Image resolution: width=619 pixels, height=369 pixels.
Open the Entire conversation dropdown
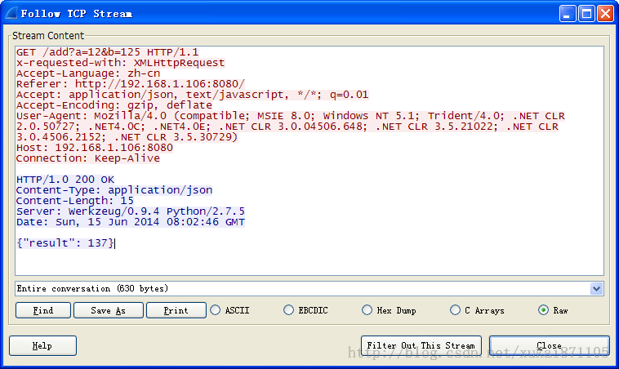pos(596,289)
